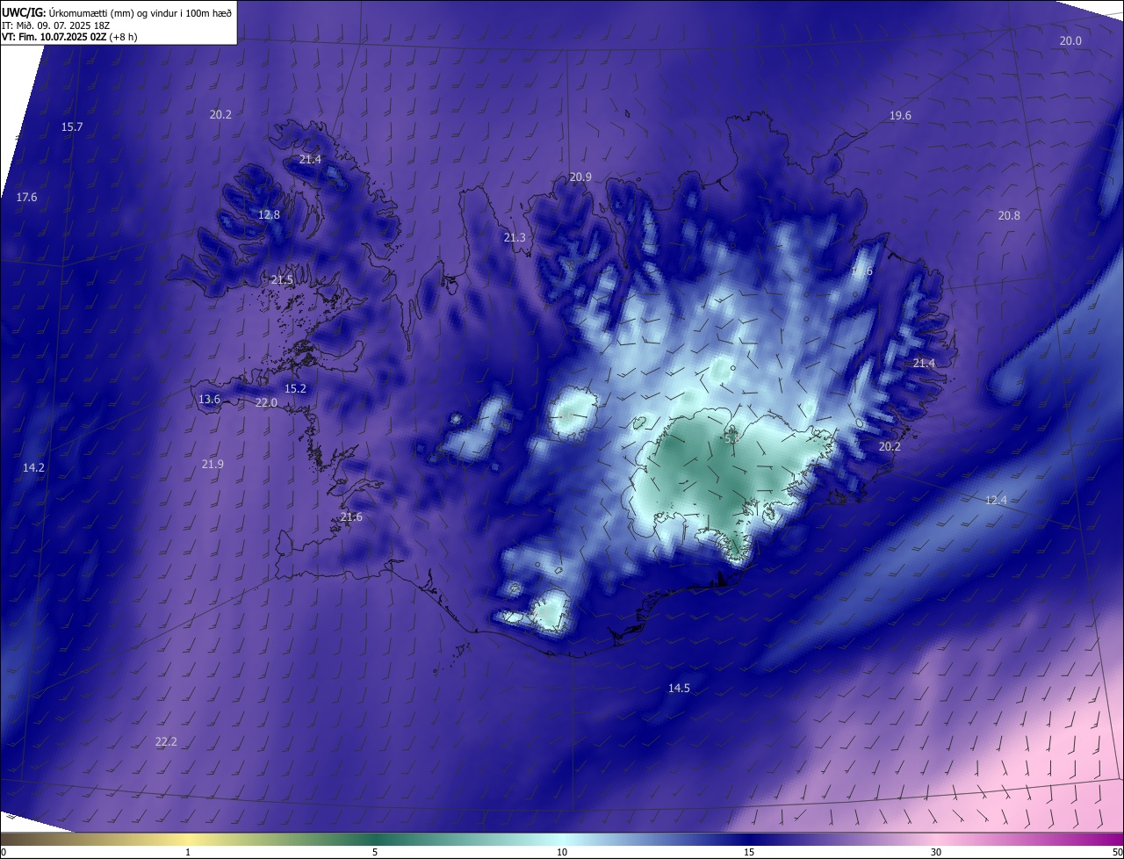
Task: Click the map value 12.4
Action: (996, 501)
